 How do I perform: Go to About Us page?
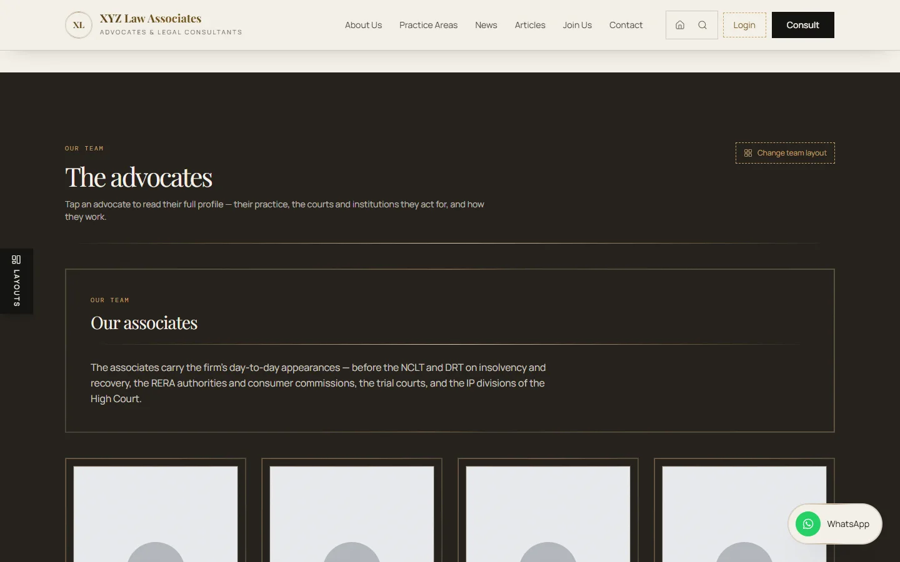pos(363,25)
